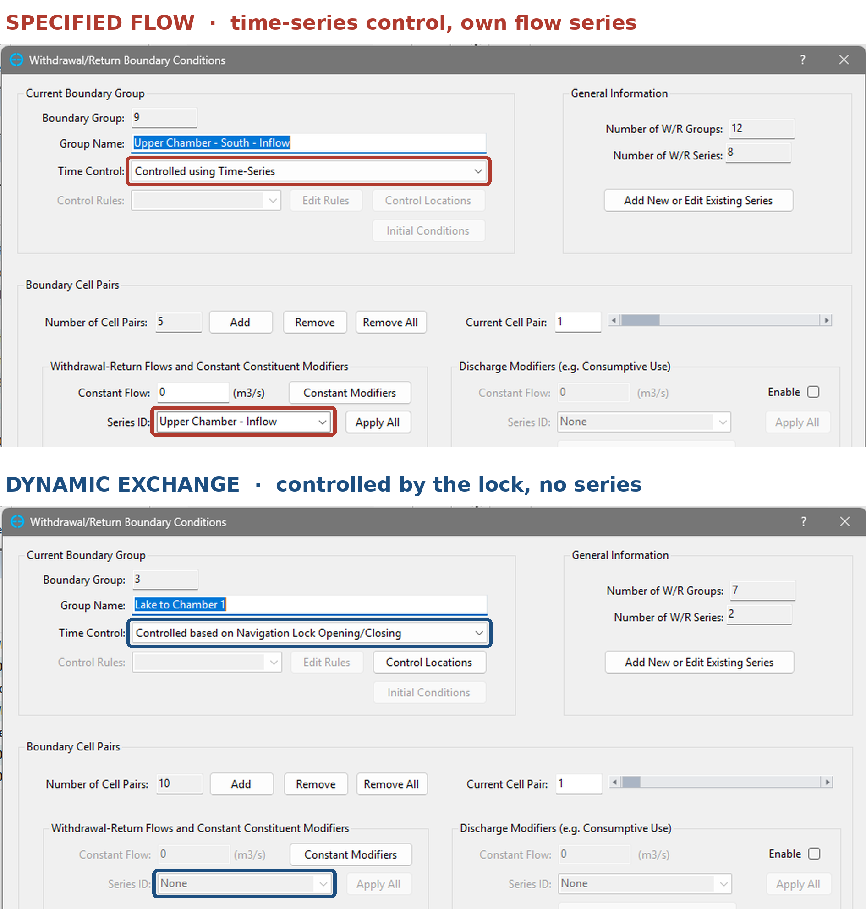This screenshot has width=866, height=909.
Task: Click Current Cell Pair field in top dialog
Action: pos(578,322)
